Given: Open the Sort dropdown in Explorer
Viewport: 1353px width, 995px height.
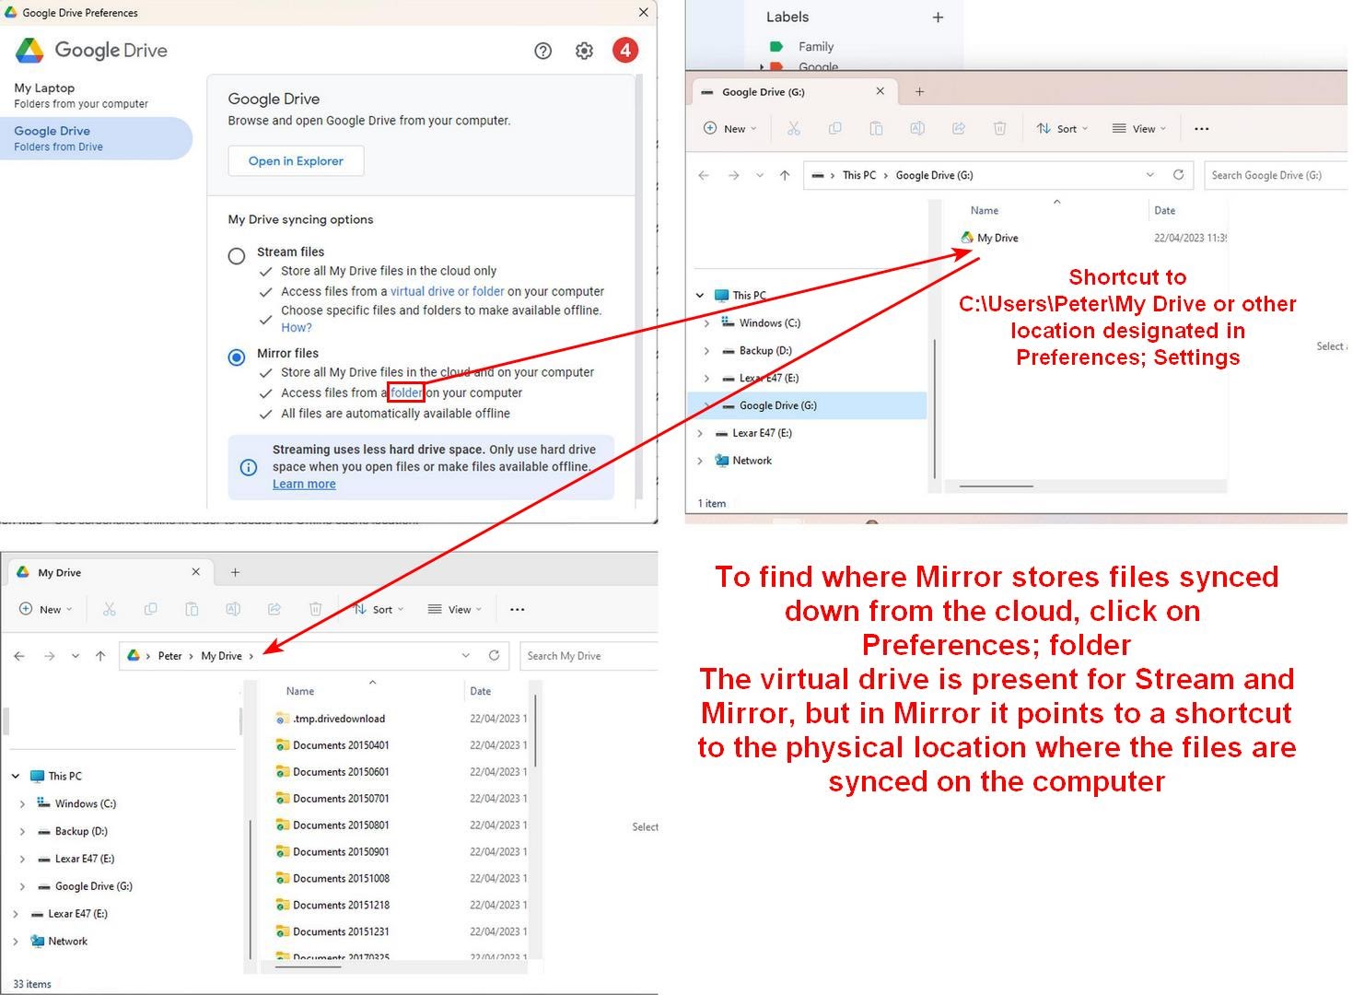Looking at the screenshot, I should (1063, 128).
